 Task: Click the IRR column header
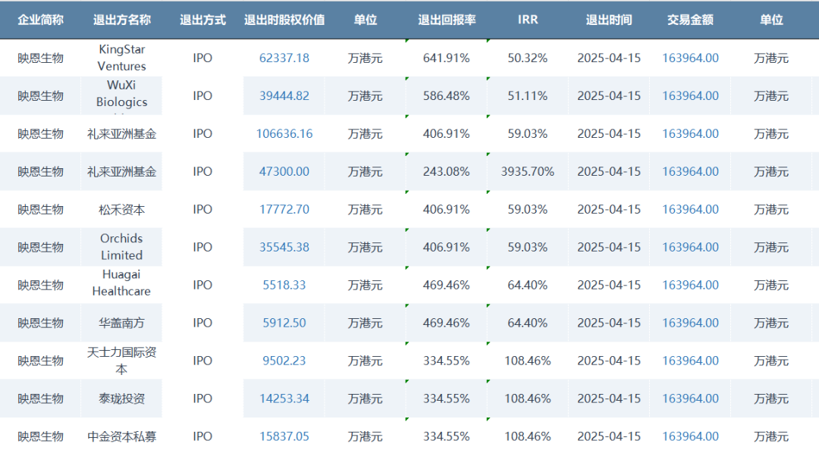[x=528, y=20]
